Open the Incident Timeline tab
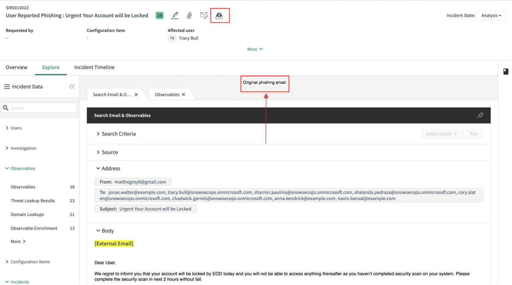This screenshot has width=512, height=285. coord(94,67)
